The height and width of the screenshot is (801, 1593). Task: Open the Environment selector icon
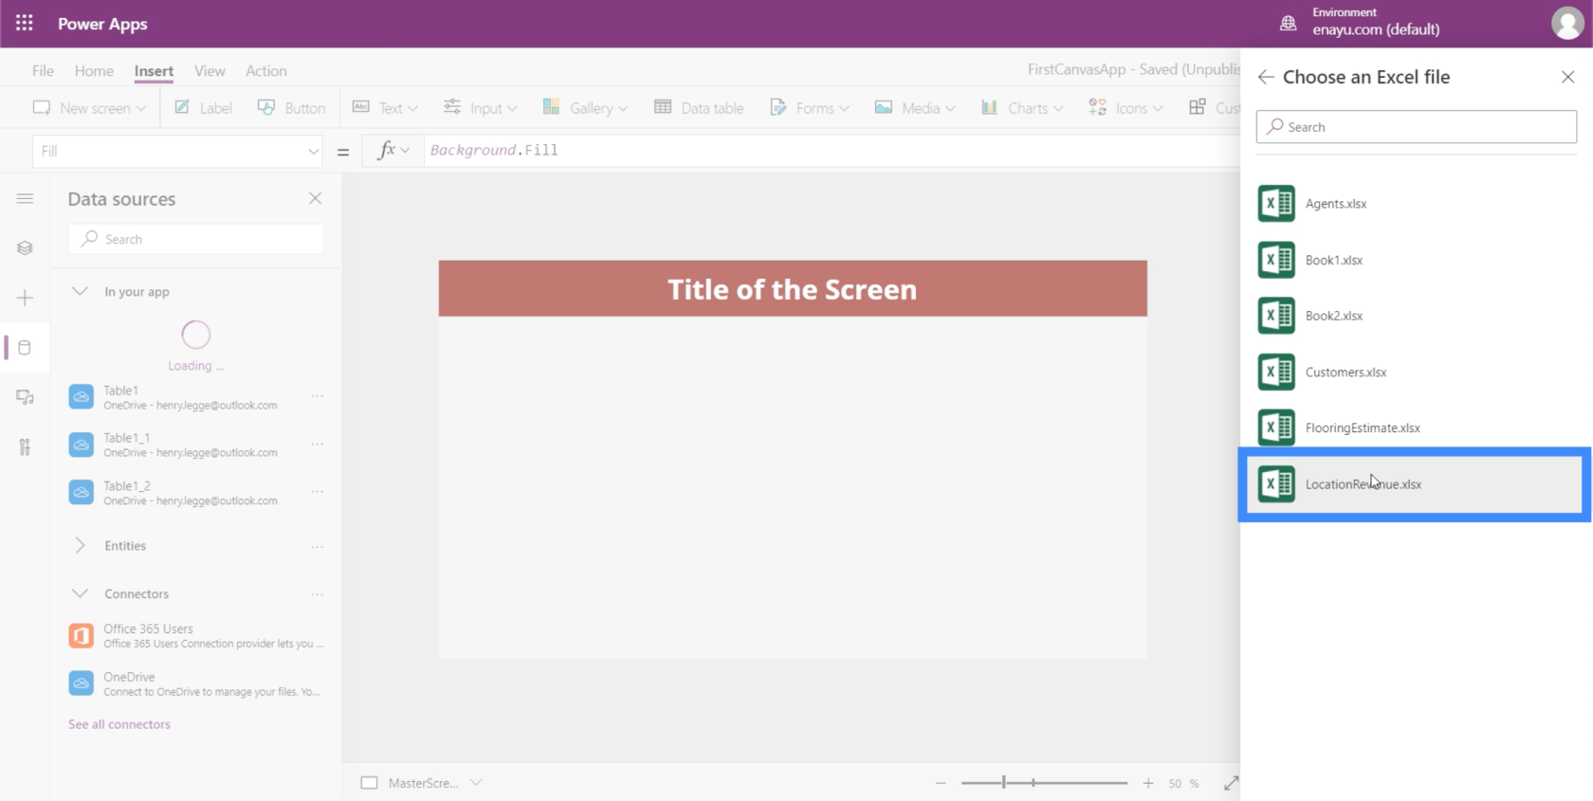pos(1288,23)
